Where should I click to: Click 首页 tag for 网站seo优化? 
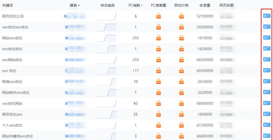point(267,38)
